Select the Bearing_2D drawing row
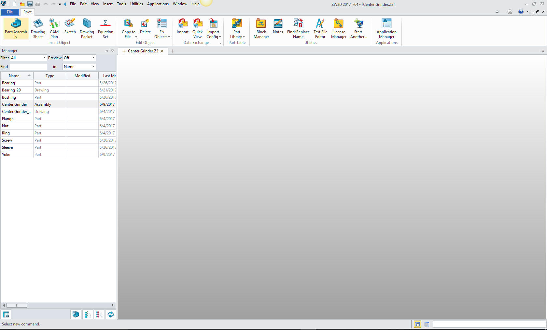 [x=58, y=90]
